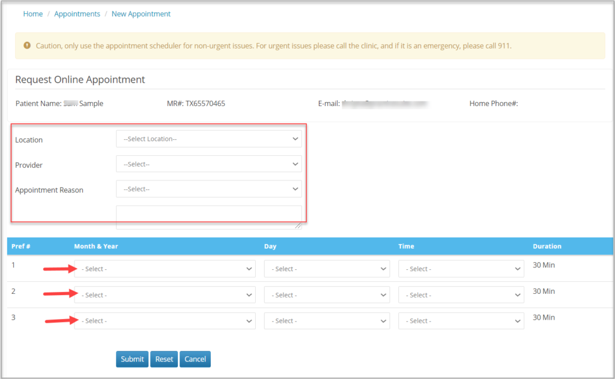Open Month & Year dropdown for preference 2

(165, 295)
